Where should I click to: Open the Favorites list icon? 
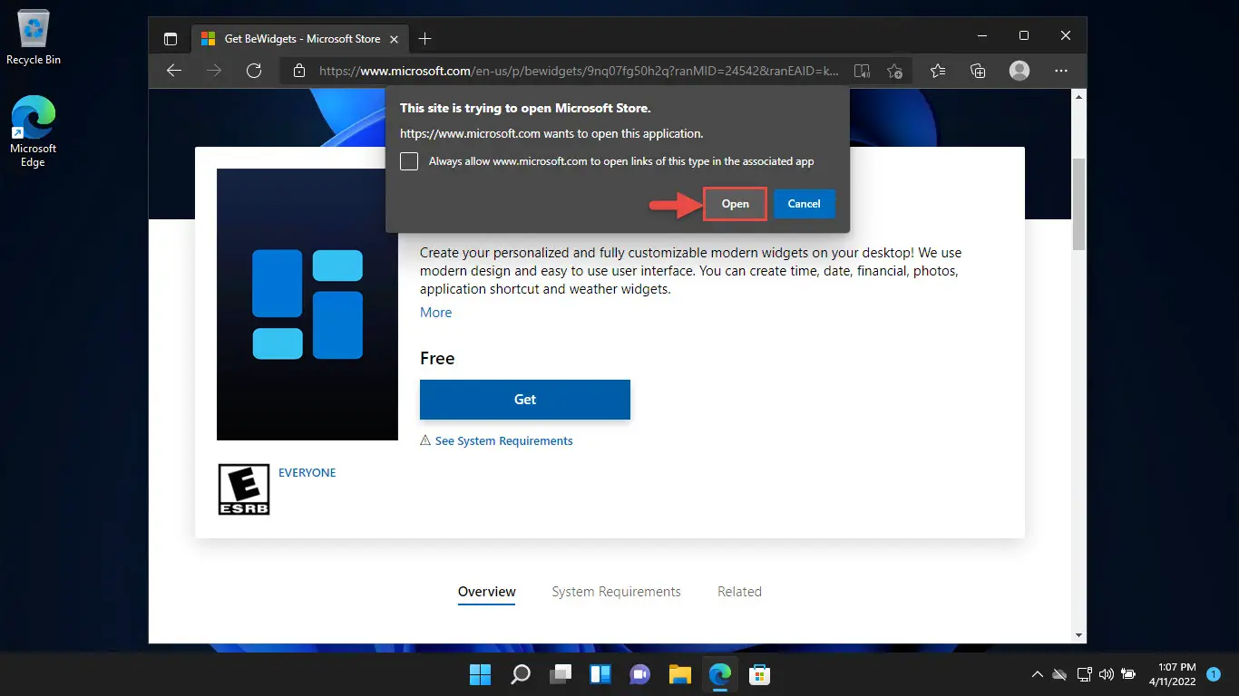[x=938, y=71]
